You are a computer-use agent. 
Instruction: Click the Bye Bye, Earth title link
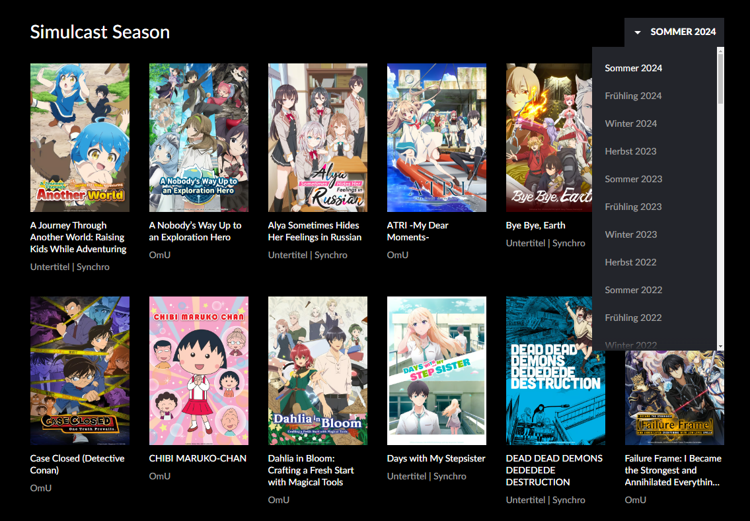[x=535, y=225]
